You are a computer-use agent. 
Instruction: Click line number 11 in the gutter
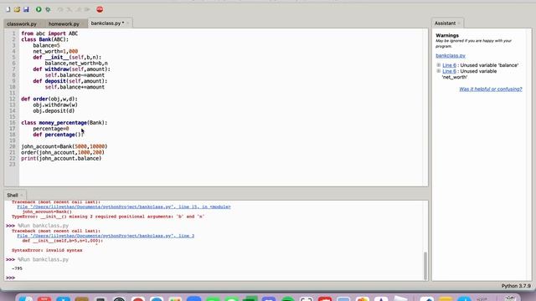pyautogui.click(x=13, y=93)
